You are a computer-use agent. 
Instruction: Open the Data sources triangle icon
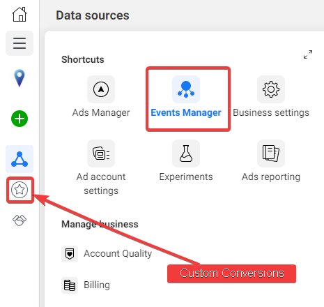[x=20, y=159]
